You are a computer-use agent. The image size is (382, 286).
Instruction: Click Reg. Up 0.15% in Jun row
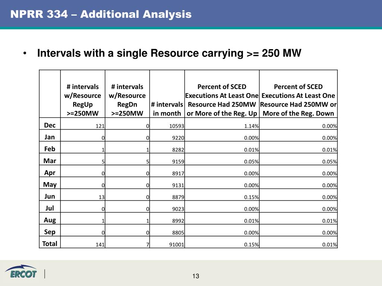pyautogui.click(x=251, y=197)
